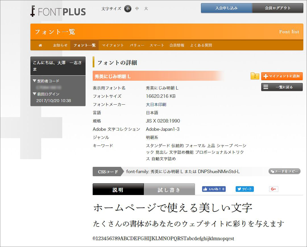The height and width of the screenshot is (247, 307).
Task: Click the genre value 明朝系
Action: click(152, 137)
